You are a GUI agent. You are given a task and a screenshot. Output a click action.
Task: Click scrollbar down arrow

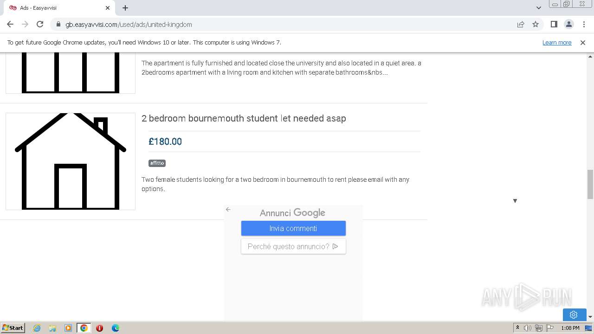[590, 317]
